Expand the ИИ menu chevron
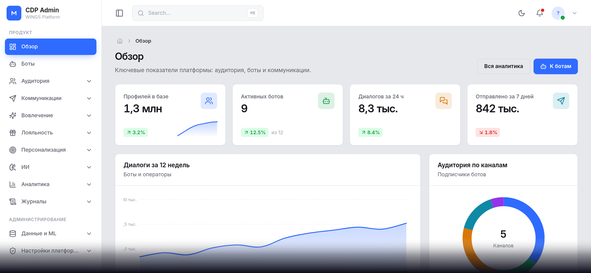Screen dimensions: 591x273 [89, 167]
